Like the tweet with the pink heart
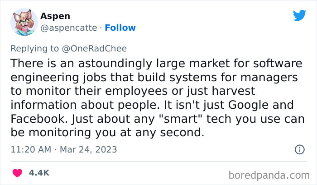Image resolution: width=317 pixels, height=185 pixels. (17, 173)
